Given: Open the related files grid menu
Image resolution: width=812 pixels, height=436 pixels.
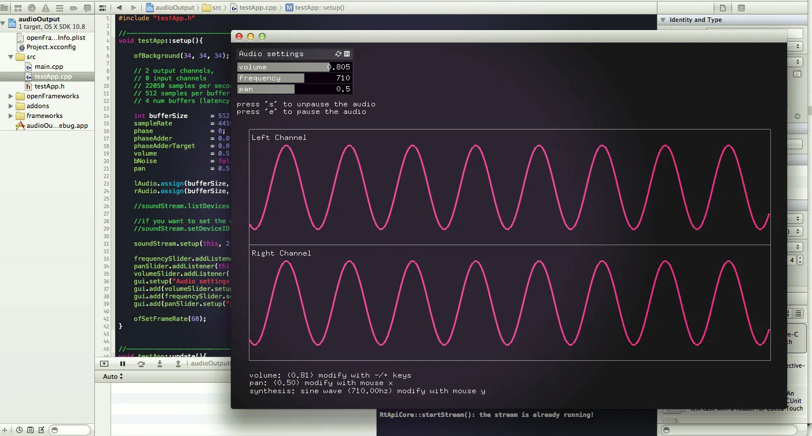Looking at the screenshot, I should click(x=102, y=8).
